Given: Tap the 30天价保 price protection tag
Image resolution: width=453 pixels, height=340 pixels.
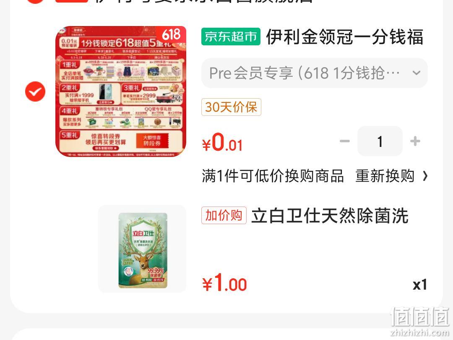Looking at the screenshot, I should [x=231, y=107].
